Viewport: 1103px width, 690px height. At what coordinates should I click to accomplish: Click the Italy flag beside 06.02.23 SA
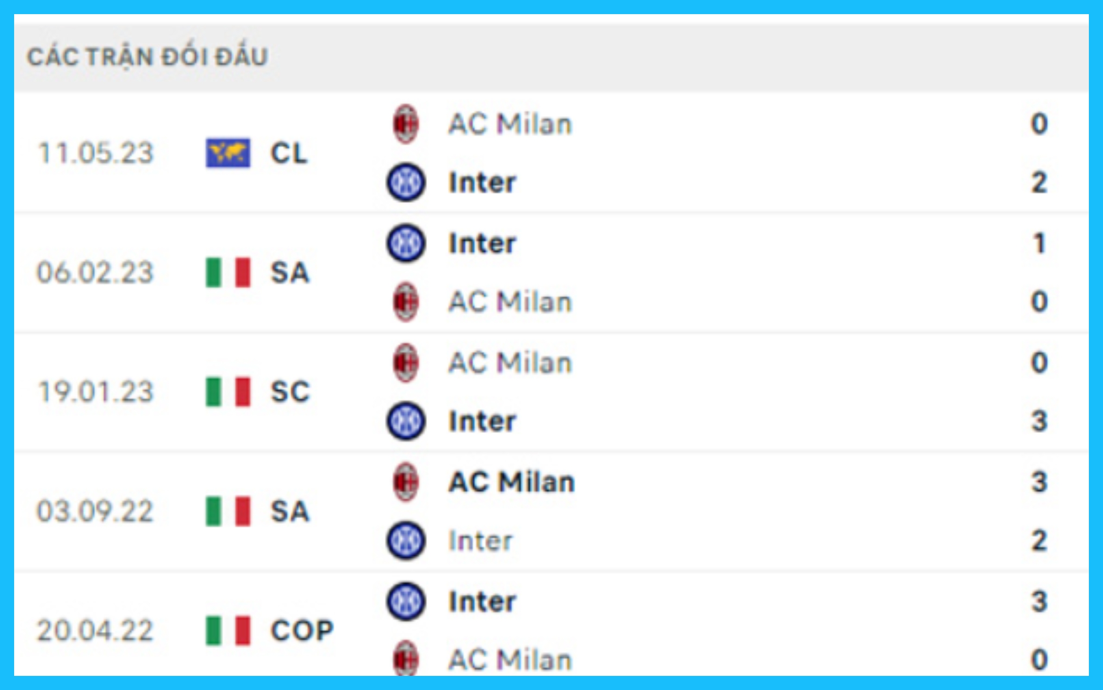[x=228, y=272]
